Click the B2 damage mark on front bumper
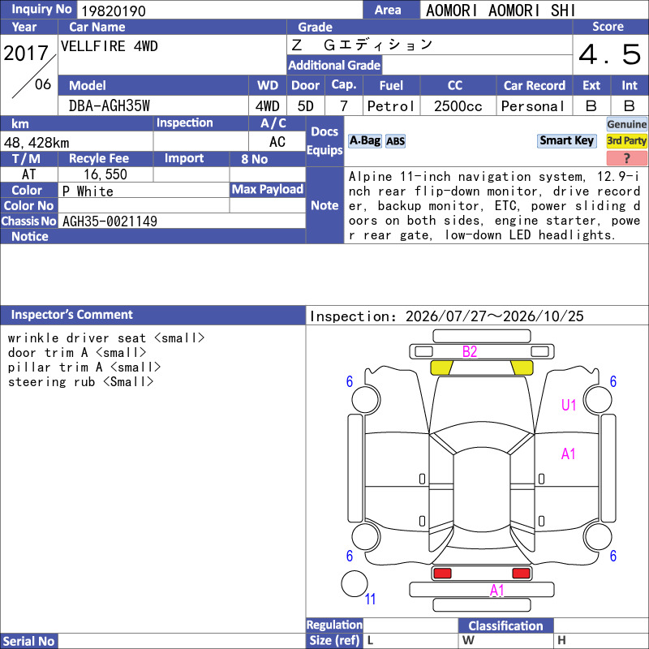The image size is (649, 649). click(x=470, y=352)
